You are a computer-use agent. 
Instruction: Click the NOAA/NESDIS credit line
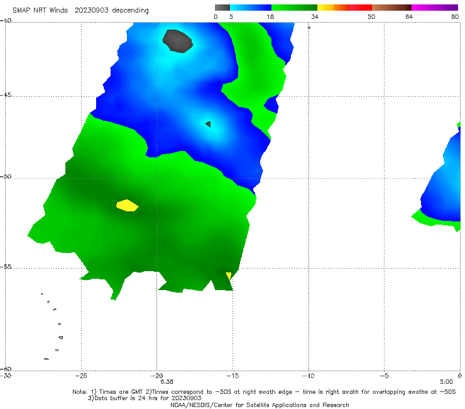tap(260, 405)
